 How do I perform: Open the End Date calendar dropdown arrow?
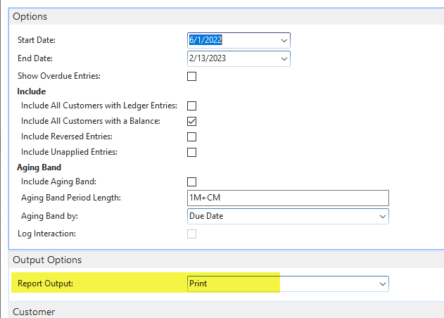pos(284,59)
